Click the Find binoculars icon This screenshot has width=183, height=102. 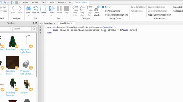(28, 8)
